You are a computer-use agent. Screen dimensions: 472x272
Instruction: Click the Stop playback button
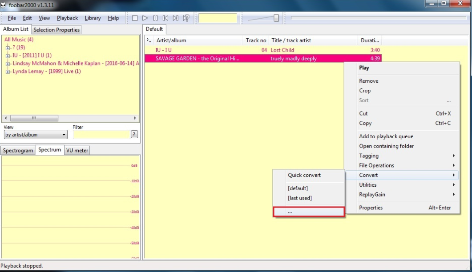[135, 18]
